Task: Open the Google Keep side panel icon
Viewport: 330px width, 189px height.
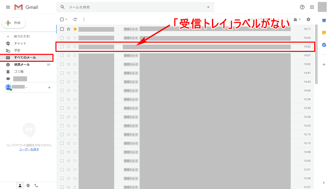Action: pos(324,32)
